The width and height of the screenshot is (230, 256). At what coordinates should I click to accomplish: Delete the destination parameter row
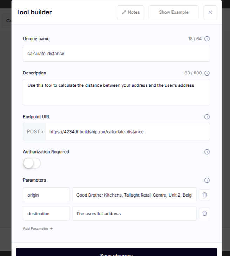[204, 213]
